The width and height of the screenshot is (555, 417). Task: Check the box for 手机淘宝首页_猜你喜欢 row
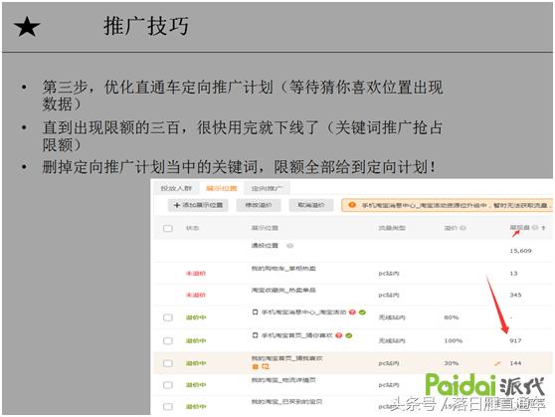[x=168, y=340]
